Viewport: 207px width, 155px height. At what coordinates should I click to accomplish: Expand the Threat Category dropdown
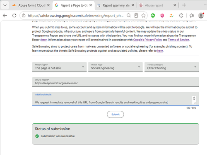pos(172,67)
